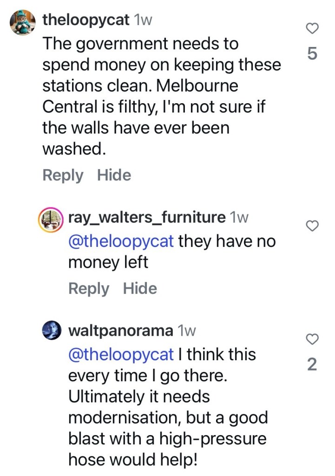The width and height of the screenshot is (335, 476).
Task: Click the 1w timestamp beside theloopycat
Action: 142,20
